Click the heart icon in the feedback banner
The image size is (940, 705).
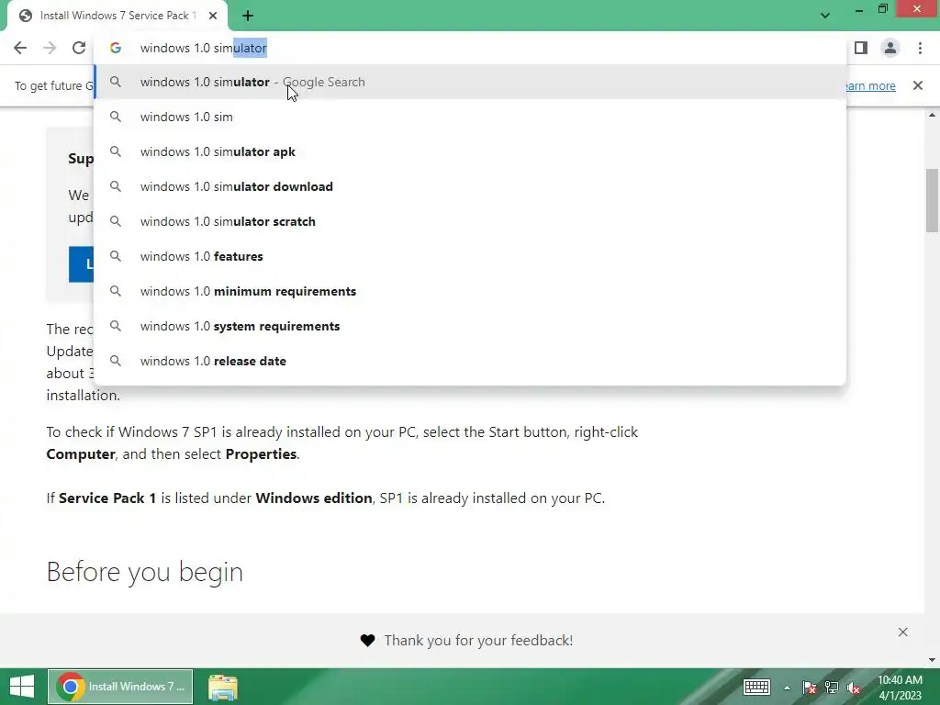(367, 641)
